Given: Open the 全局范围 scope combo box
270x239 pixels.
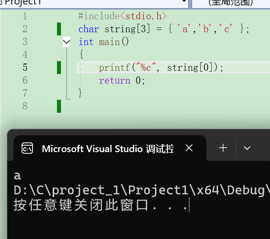Looking at the screenshot, I should [231, 2].
